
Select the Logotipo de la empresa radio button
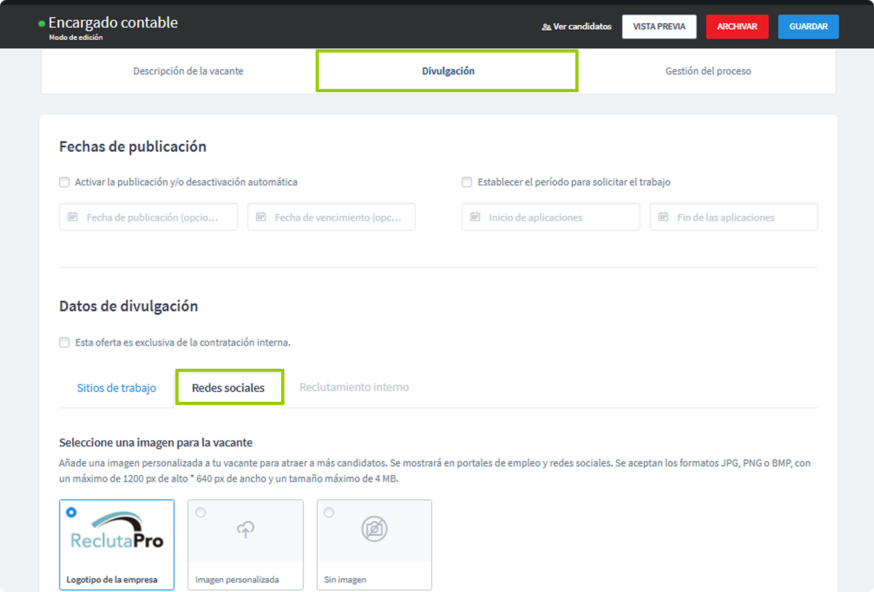click(71, 512)
